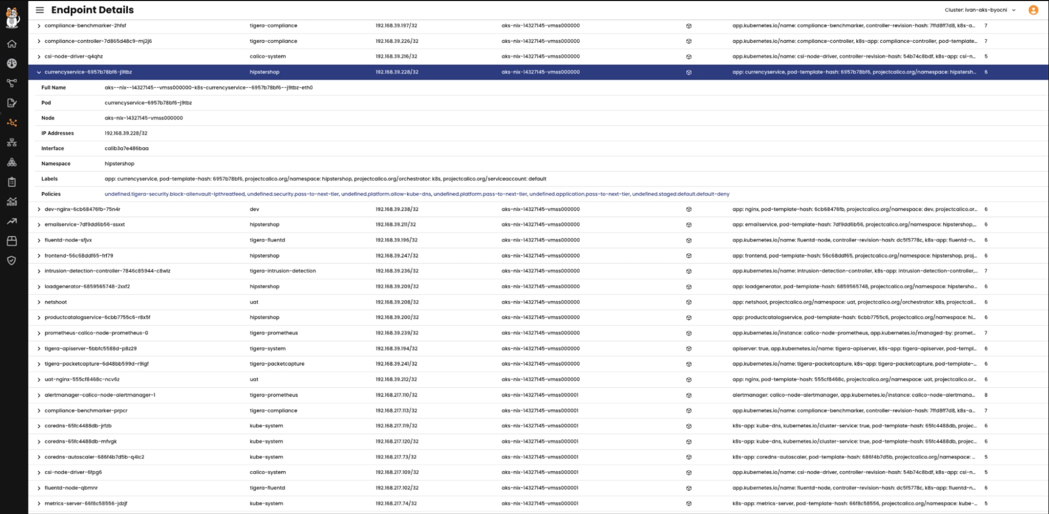Expand the emailservice-7df9dd6b56-ssxxt row
The width and height of the screenshot is (1049, 514).
point(39,224)
